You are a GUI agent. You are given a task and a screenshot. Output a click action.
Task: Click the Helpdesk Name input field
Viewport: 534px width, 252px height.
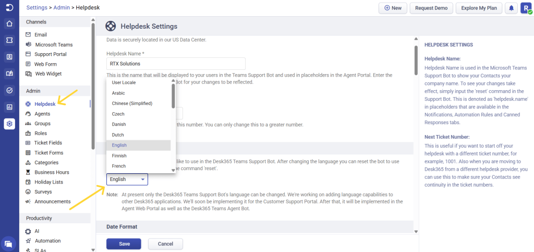click(176, 63)
